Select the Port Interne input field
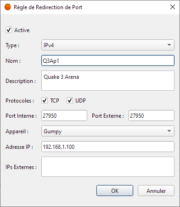This screenshot has width=180, height=207. coord(64,115)
